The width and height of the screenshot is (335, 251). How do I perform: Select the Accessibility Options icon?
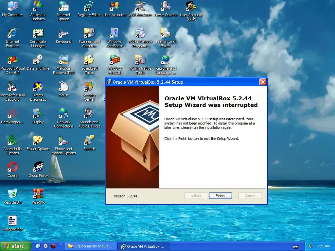click(12, 145)
